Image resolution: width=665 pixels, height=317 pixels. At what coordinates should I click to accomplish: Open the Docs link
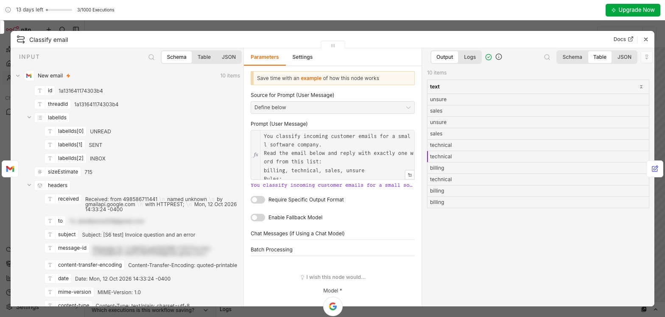[623, 39]
